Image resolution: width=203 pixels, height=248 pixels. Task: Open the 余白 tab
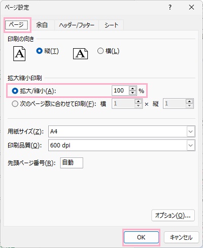click(x=42, y=25)
